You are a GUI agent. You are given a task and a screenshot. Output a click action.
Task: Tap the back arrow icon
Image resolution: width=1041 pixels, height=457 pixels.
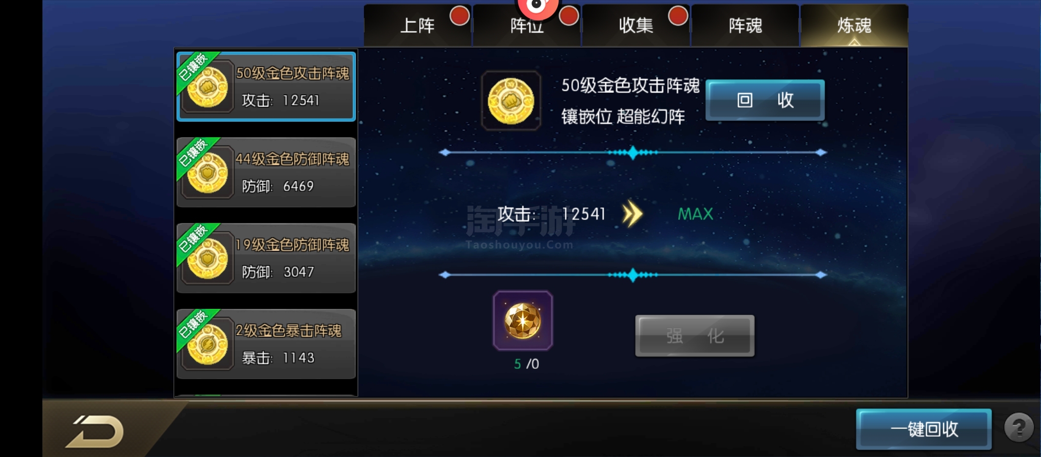click(96, 431)
